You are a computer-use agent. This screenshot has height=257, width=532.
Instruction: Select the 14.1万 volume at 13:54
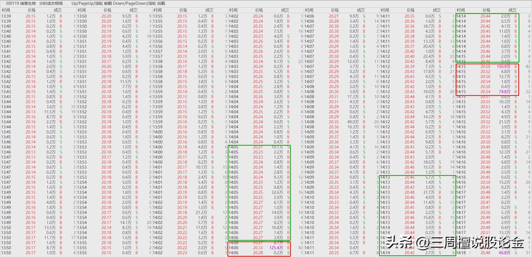pos(126,223)
